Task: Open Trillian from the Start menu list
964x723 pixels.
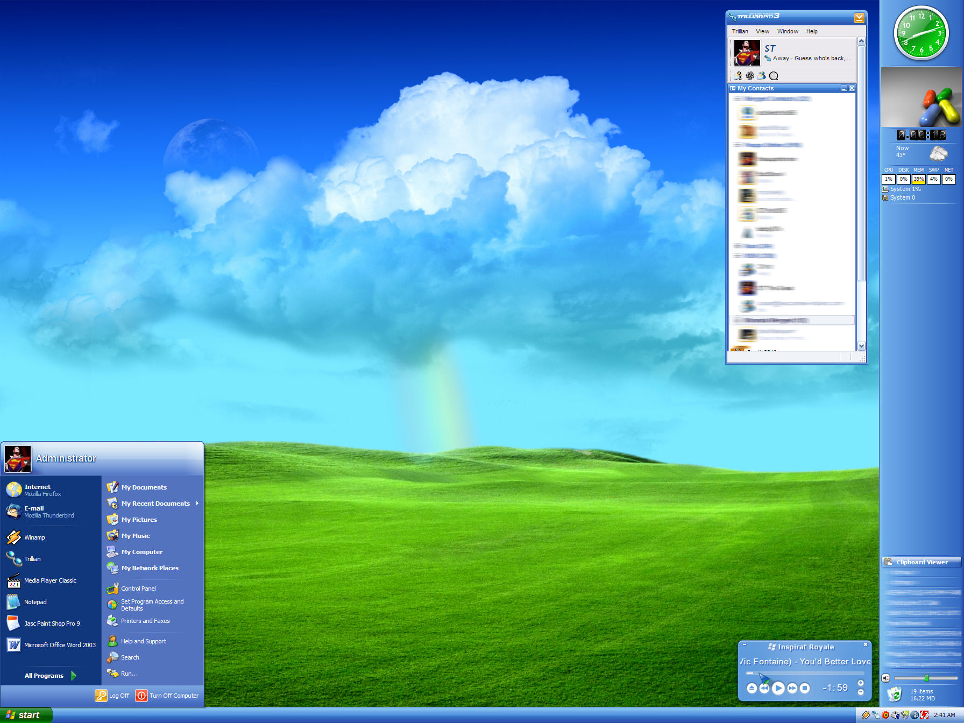Action: (51, 559)
